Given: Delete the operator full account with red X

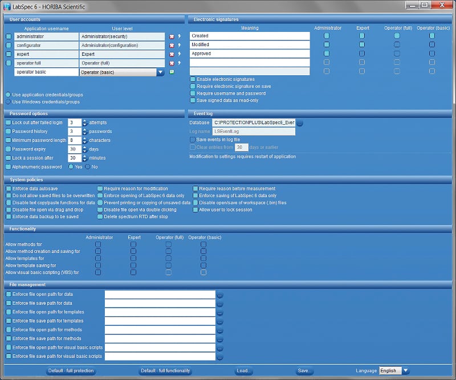Looking at the screenshot, I should pos(172,63).
